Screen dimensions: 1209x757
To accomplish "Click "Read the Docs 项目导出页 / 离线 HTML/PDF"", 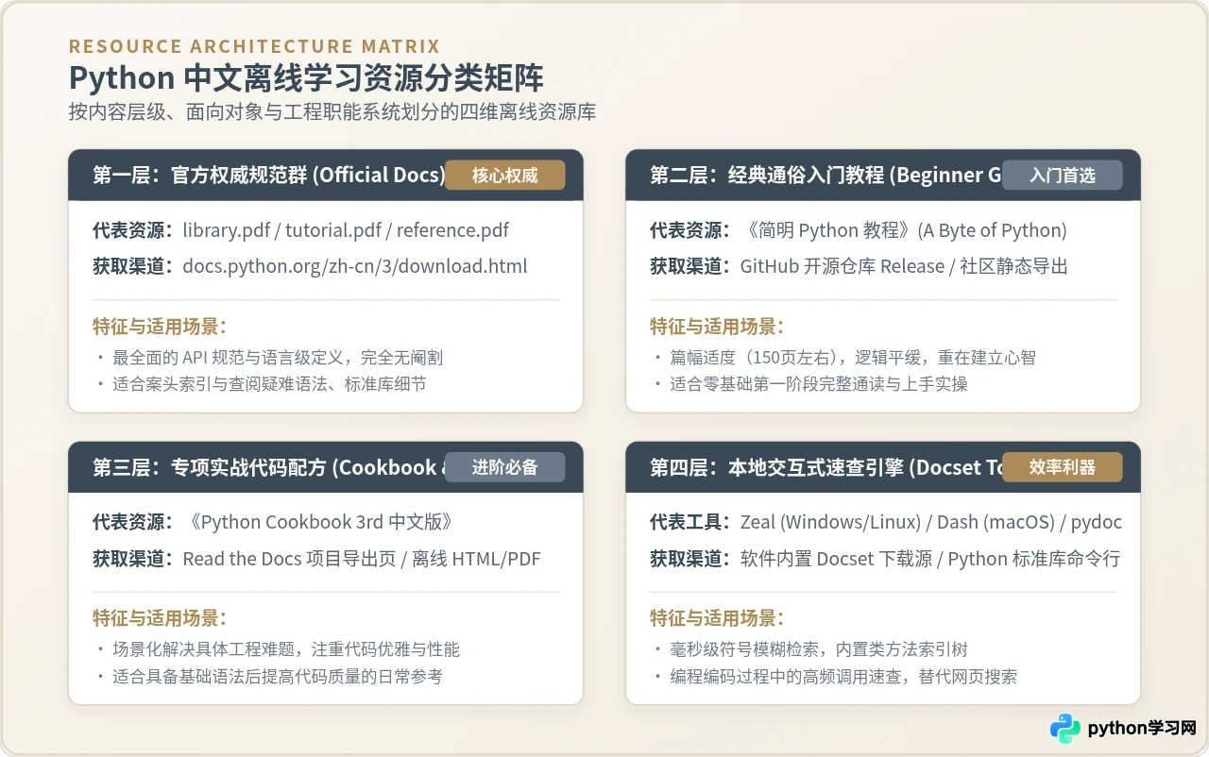I will [362, 559].
